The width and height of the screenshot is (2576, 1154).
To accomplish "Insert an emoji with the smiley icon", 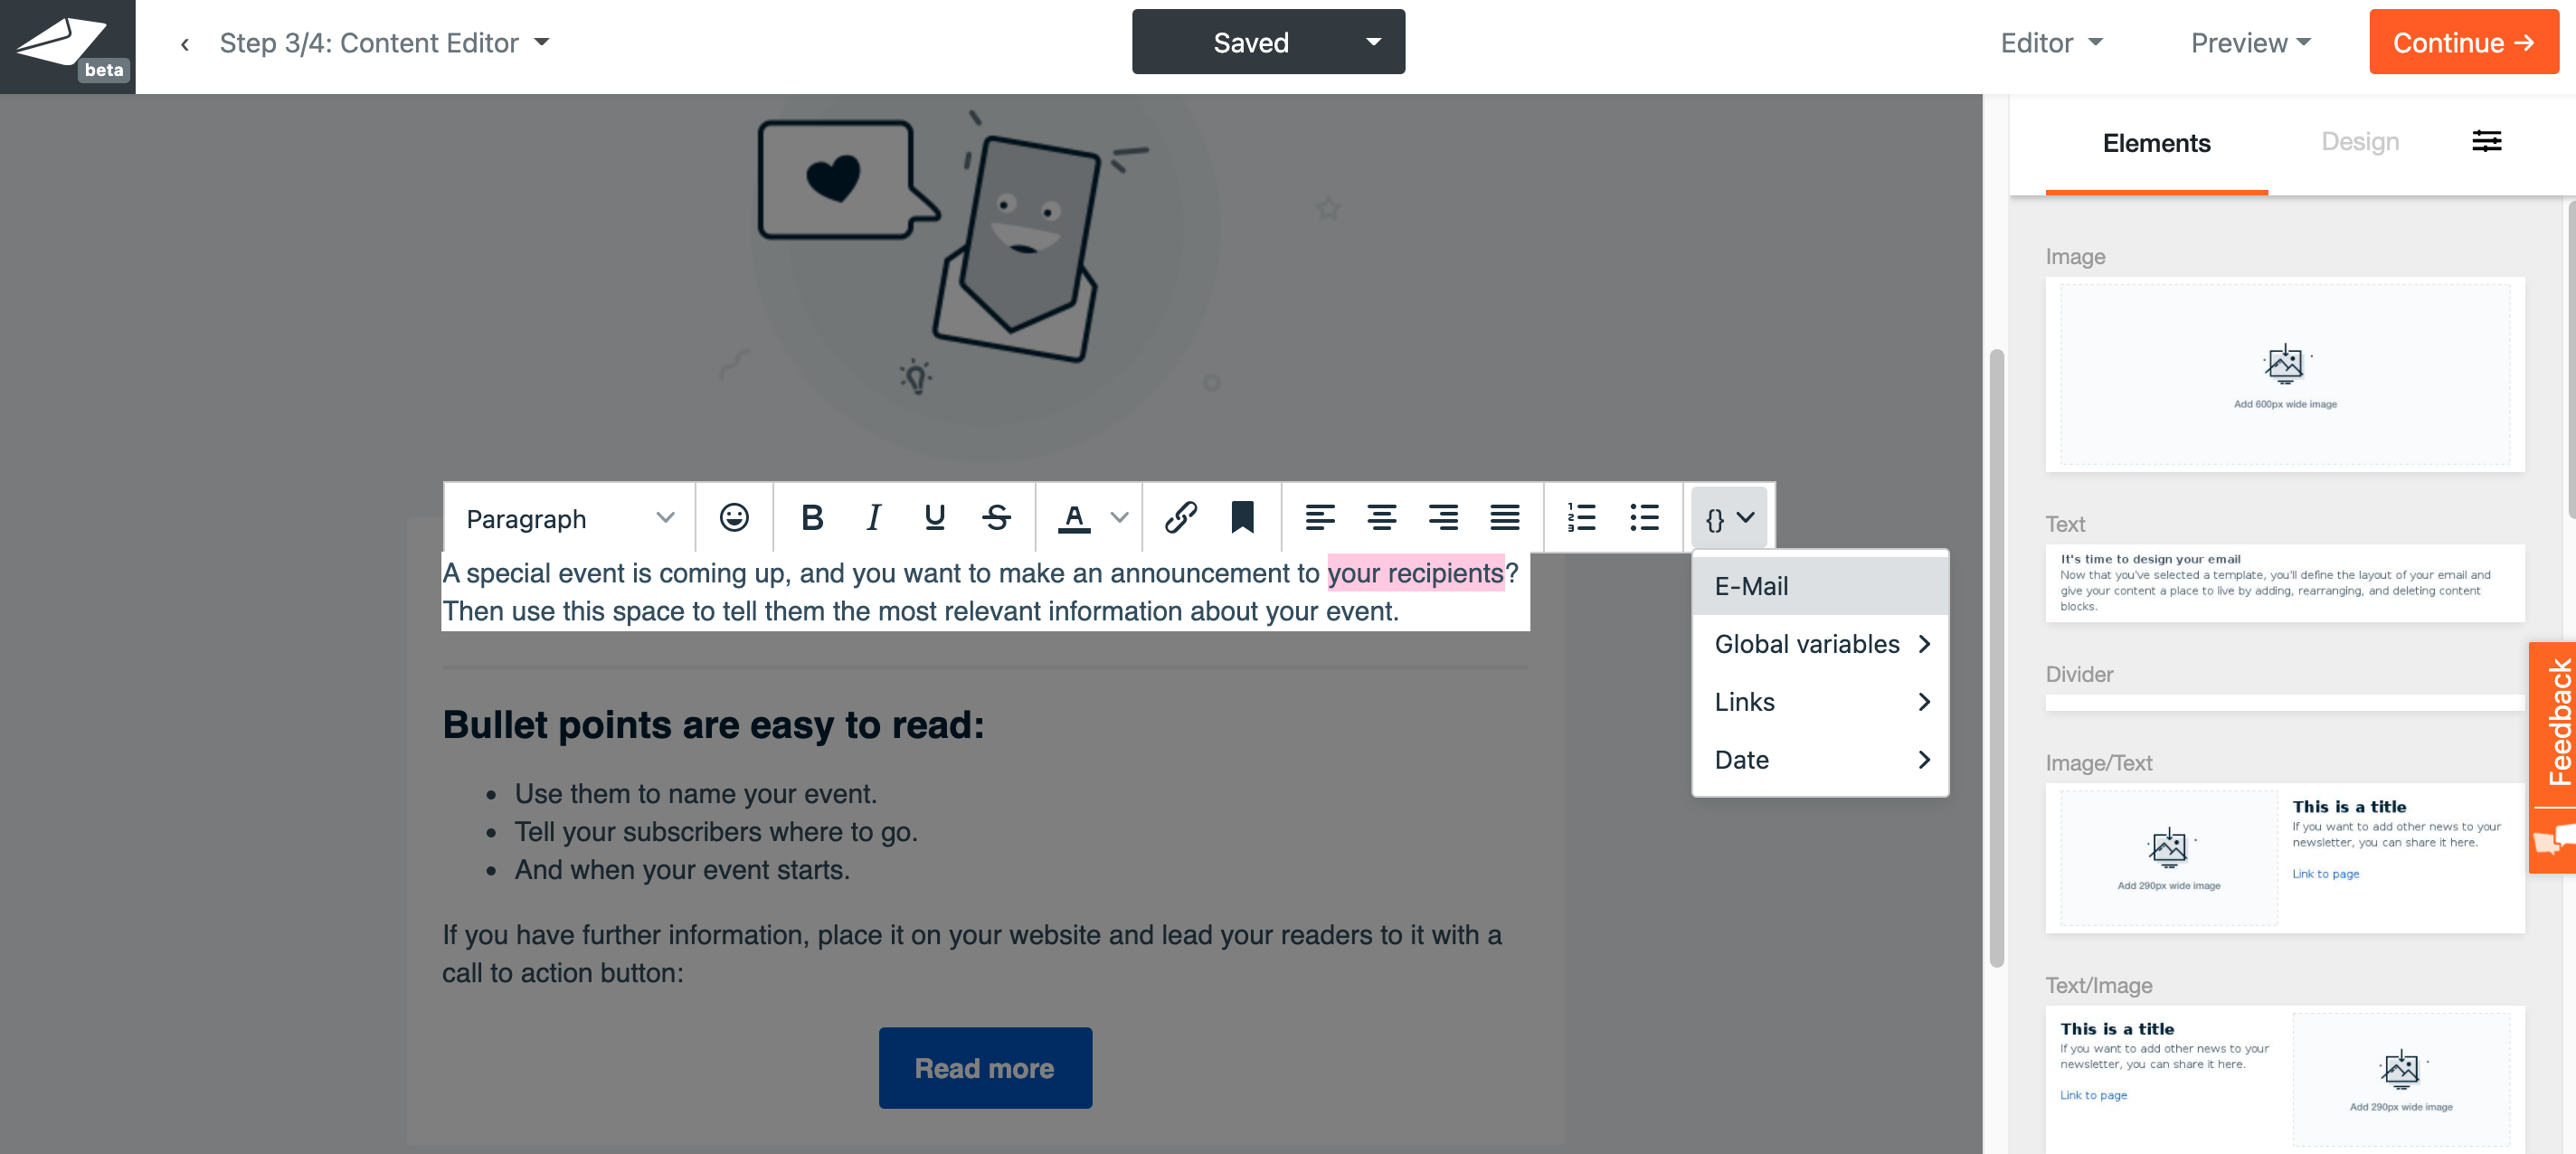I will (x=733, y=518).
